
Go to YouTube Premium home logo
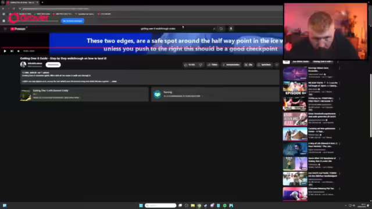click(x=18, y=29)
